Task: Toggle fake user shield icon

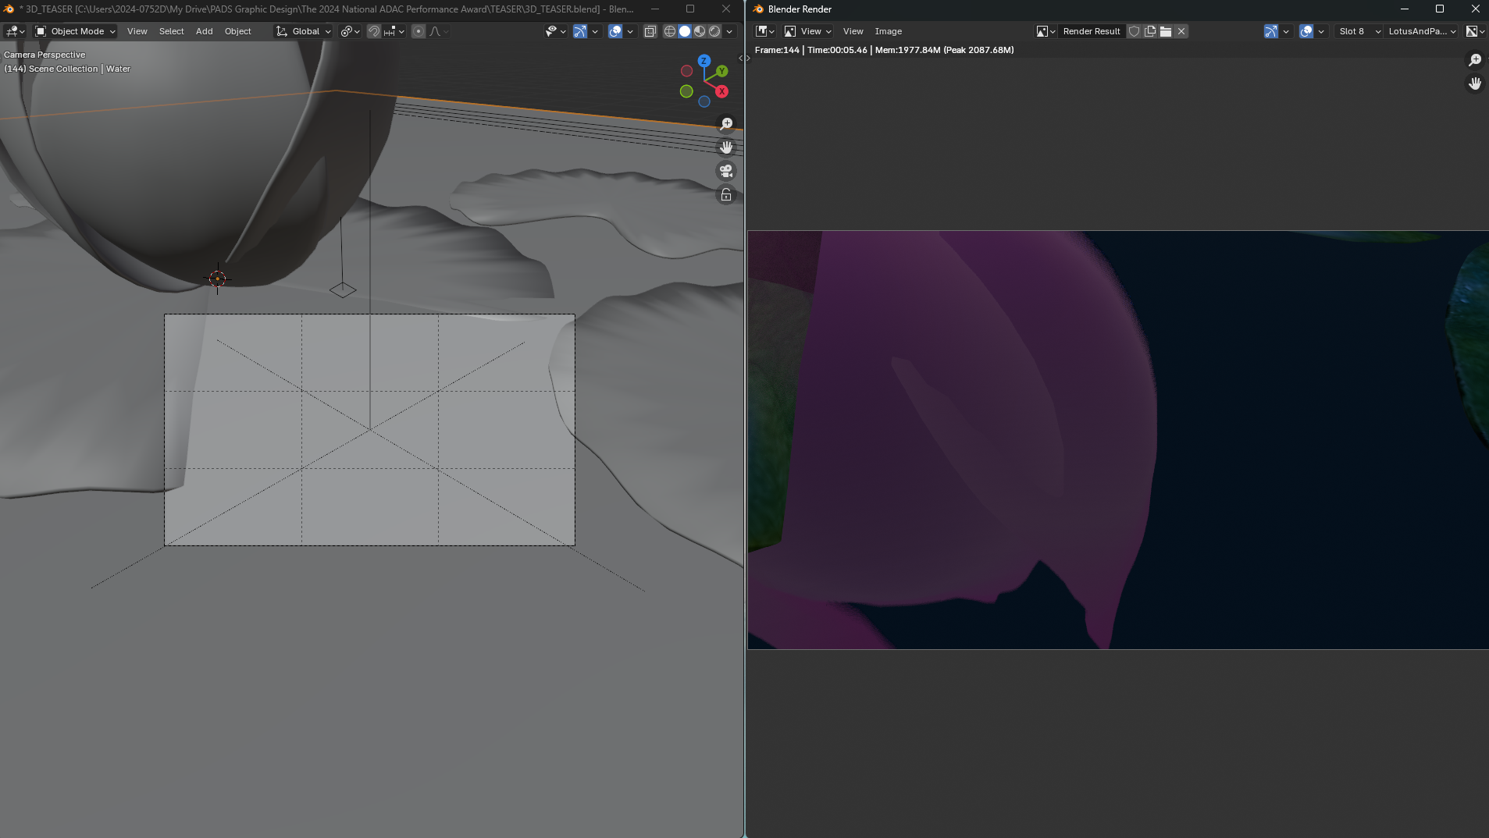Action: (1134, 31)
